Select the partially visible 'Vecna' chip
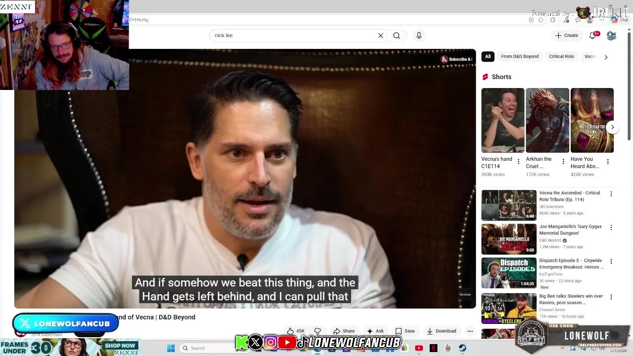Image resolution: width=633 pixels, height=356 pixels. pos(590,56)
